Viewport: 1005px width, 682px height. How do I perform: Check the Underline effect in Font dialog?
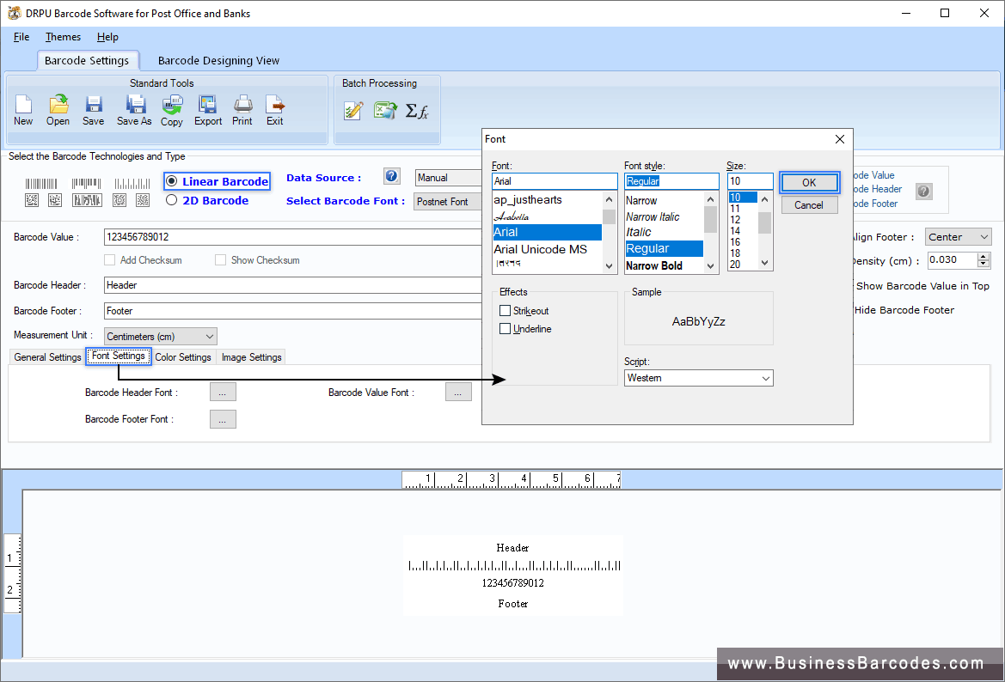[x=506, y=328]
